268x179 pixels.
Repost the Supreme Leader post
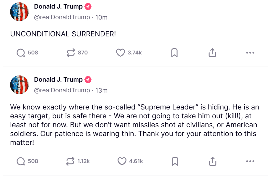click(x=70, y=161)
